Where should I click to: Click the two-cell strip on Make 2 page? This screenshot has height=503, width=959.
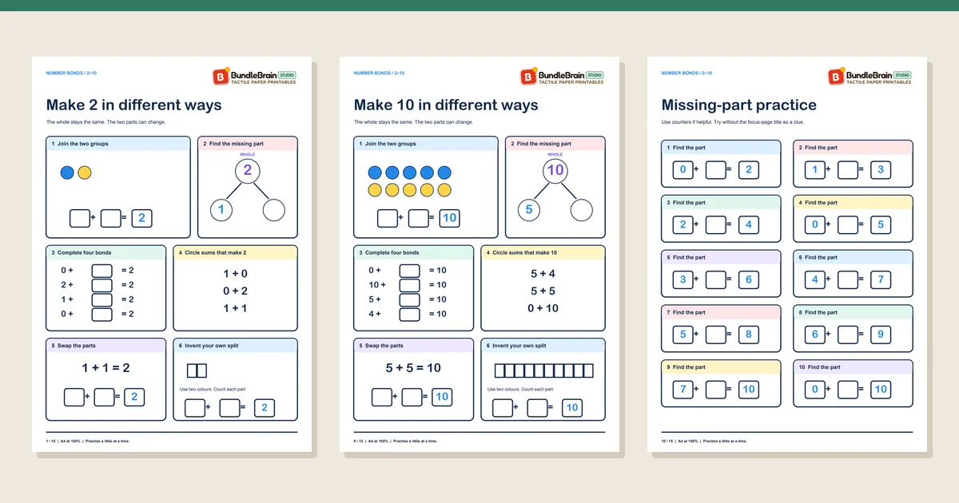(197, 370)
